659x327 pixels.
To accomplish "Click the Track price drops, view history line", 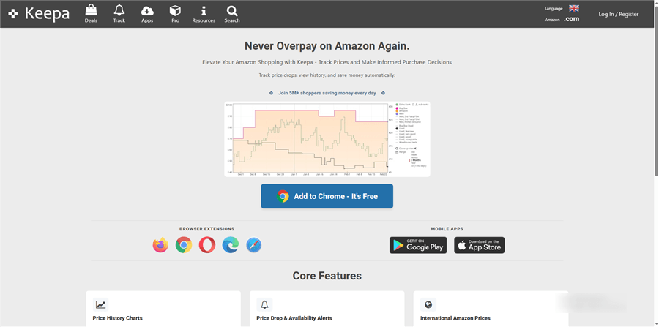I will (x=327, y=75).
